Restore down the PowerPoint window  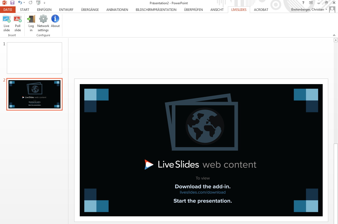(x=326, y=3)
